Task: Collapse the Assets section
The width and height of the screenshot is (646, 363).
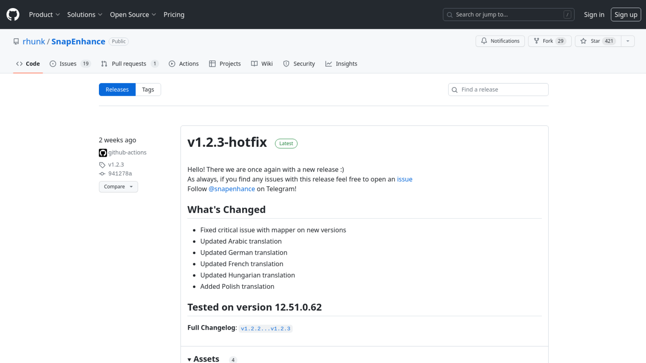Action: coord(203,359)
